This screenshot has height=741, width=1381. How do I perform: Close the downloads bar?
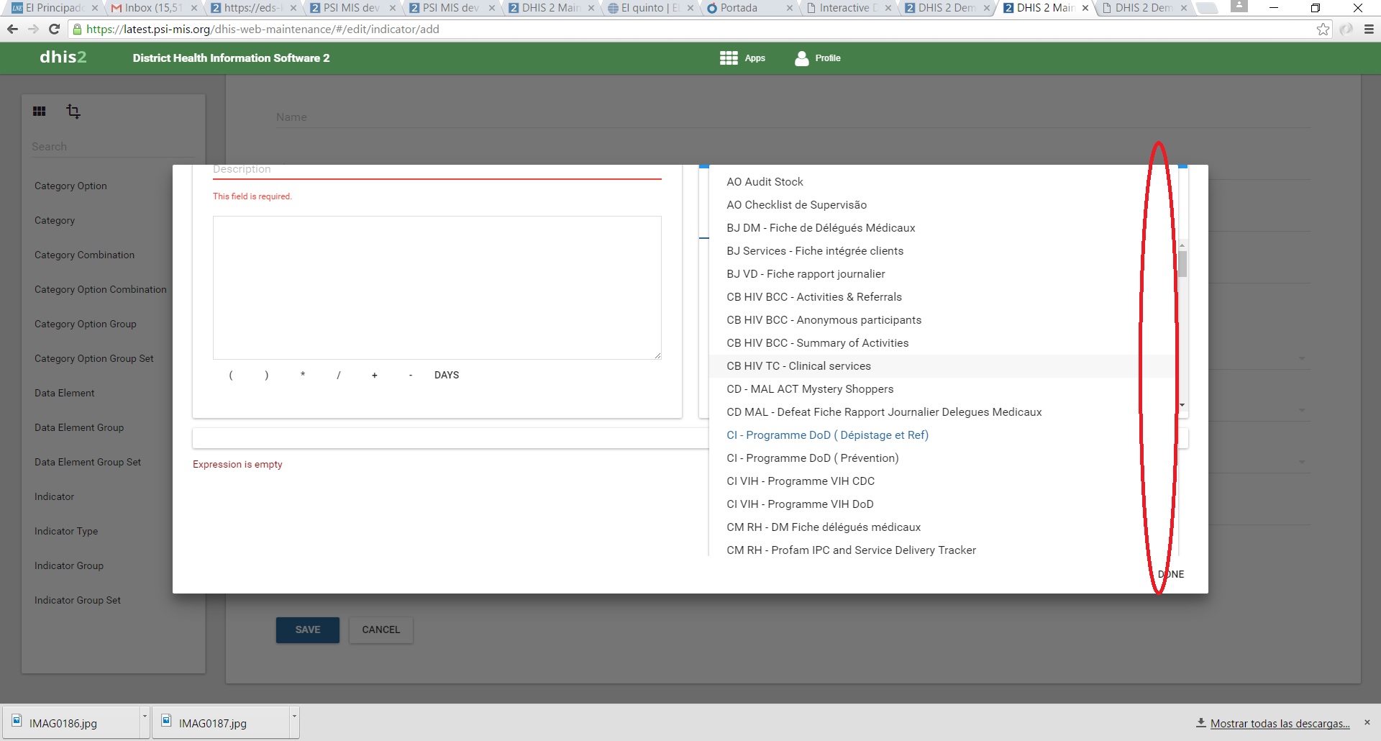pos(1367,722)
